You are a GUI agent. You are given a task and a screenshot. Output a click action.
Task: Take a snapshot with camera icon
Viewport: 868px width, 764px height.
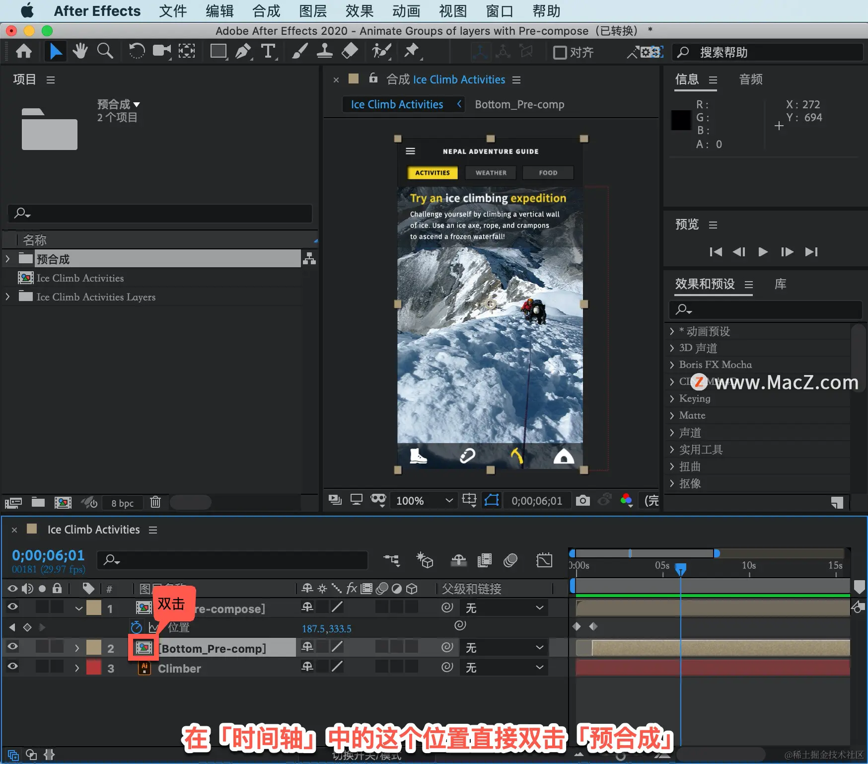[x=583, y=500]
